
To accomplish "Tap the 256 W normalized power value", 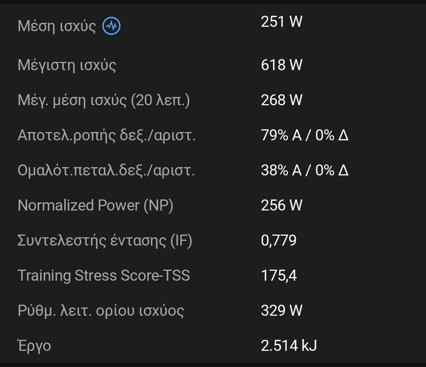I will click(x=282, y=205).
